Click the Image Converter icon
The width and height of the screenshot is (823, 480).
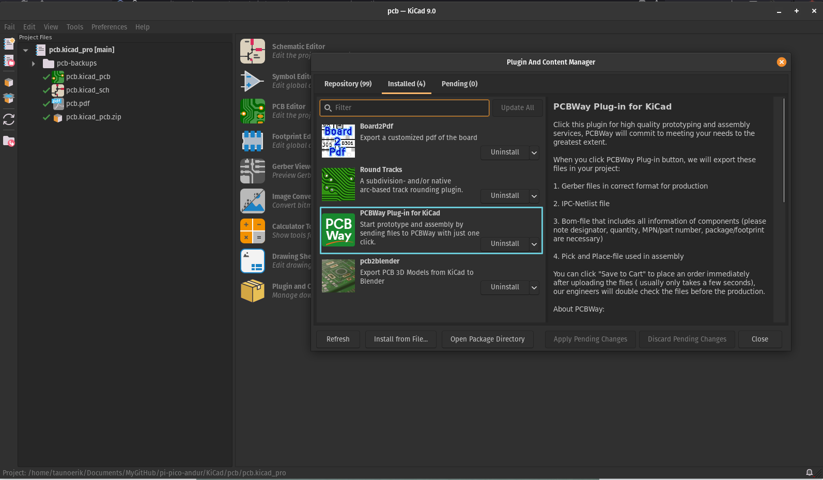pyautogui.click(x=252, y=201)
